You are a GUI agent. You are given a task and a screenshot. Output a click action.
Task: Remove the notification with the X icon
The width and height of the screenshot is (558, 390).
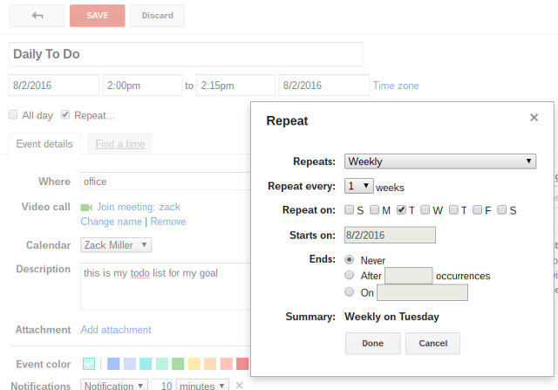click(240, 385)
